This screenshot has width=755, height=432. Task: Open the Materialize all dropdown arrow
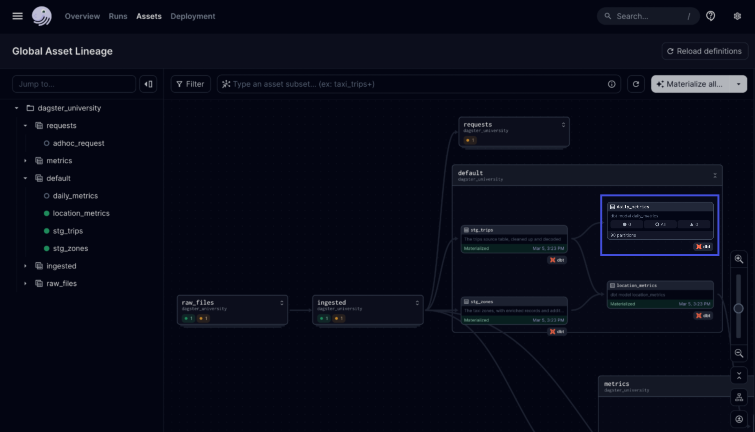coord(738,84)
